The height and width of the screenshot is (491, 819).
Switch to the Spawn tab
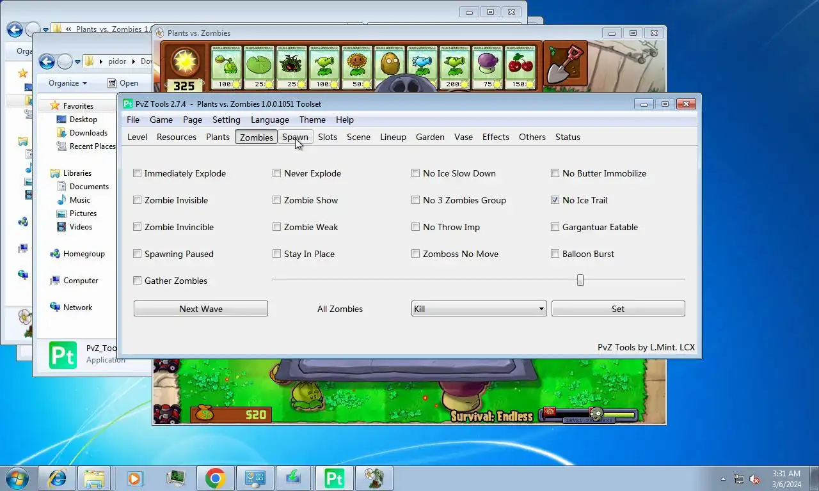(x=295, y=137)
